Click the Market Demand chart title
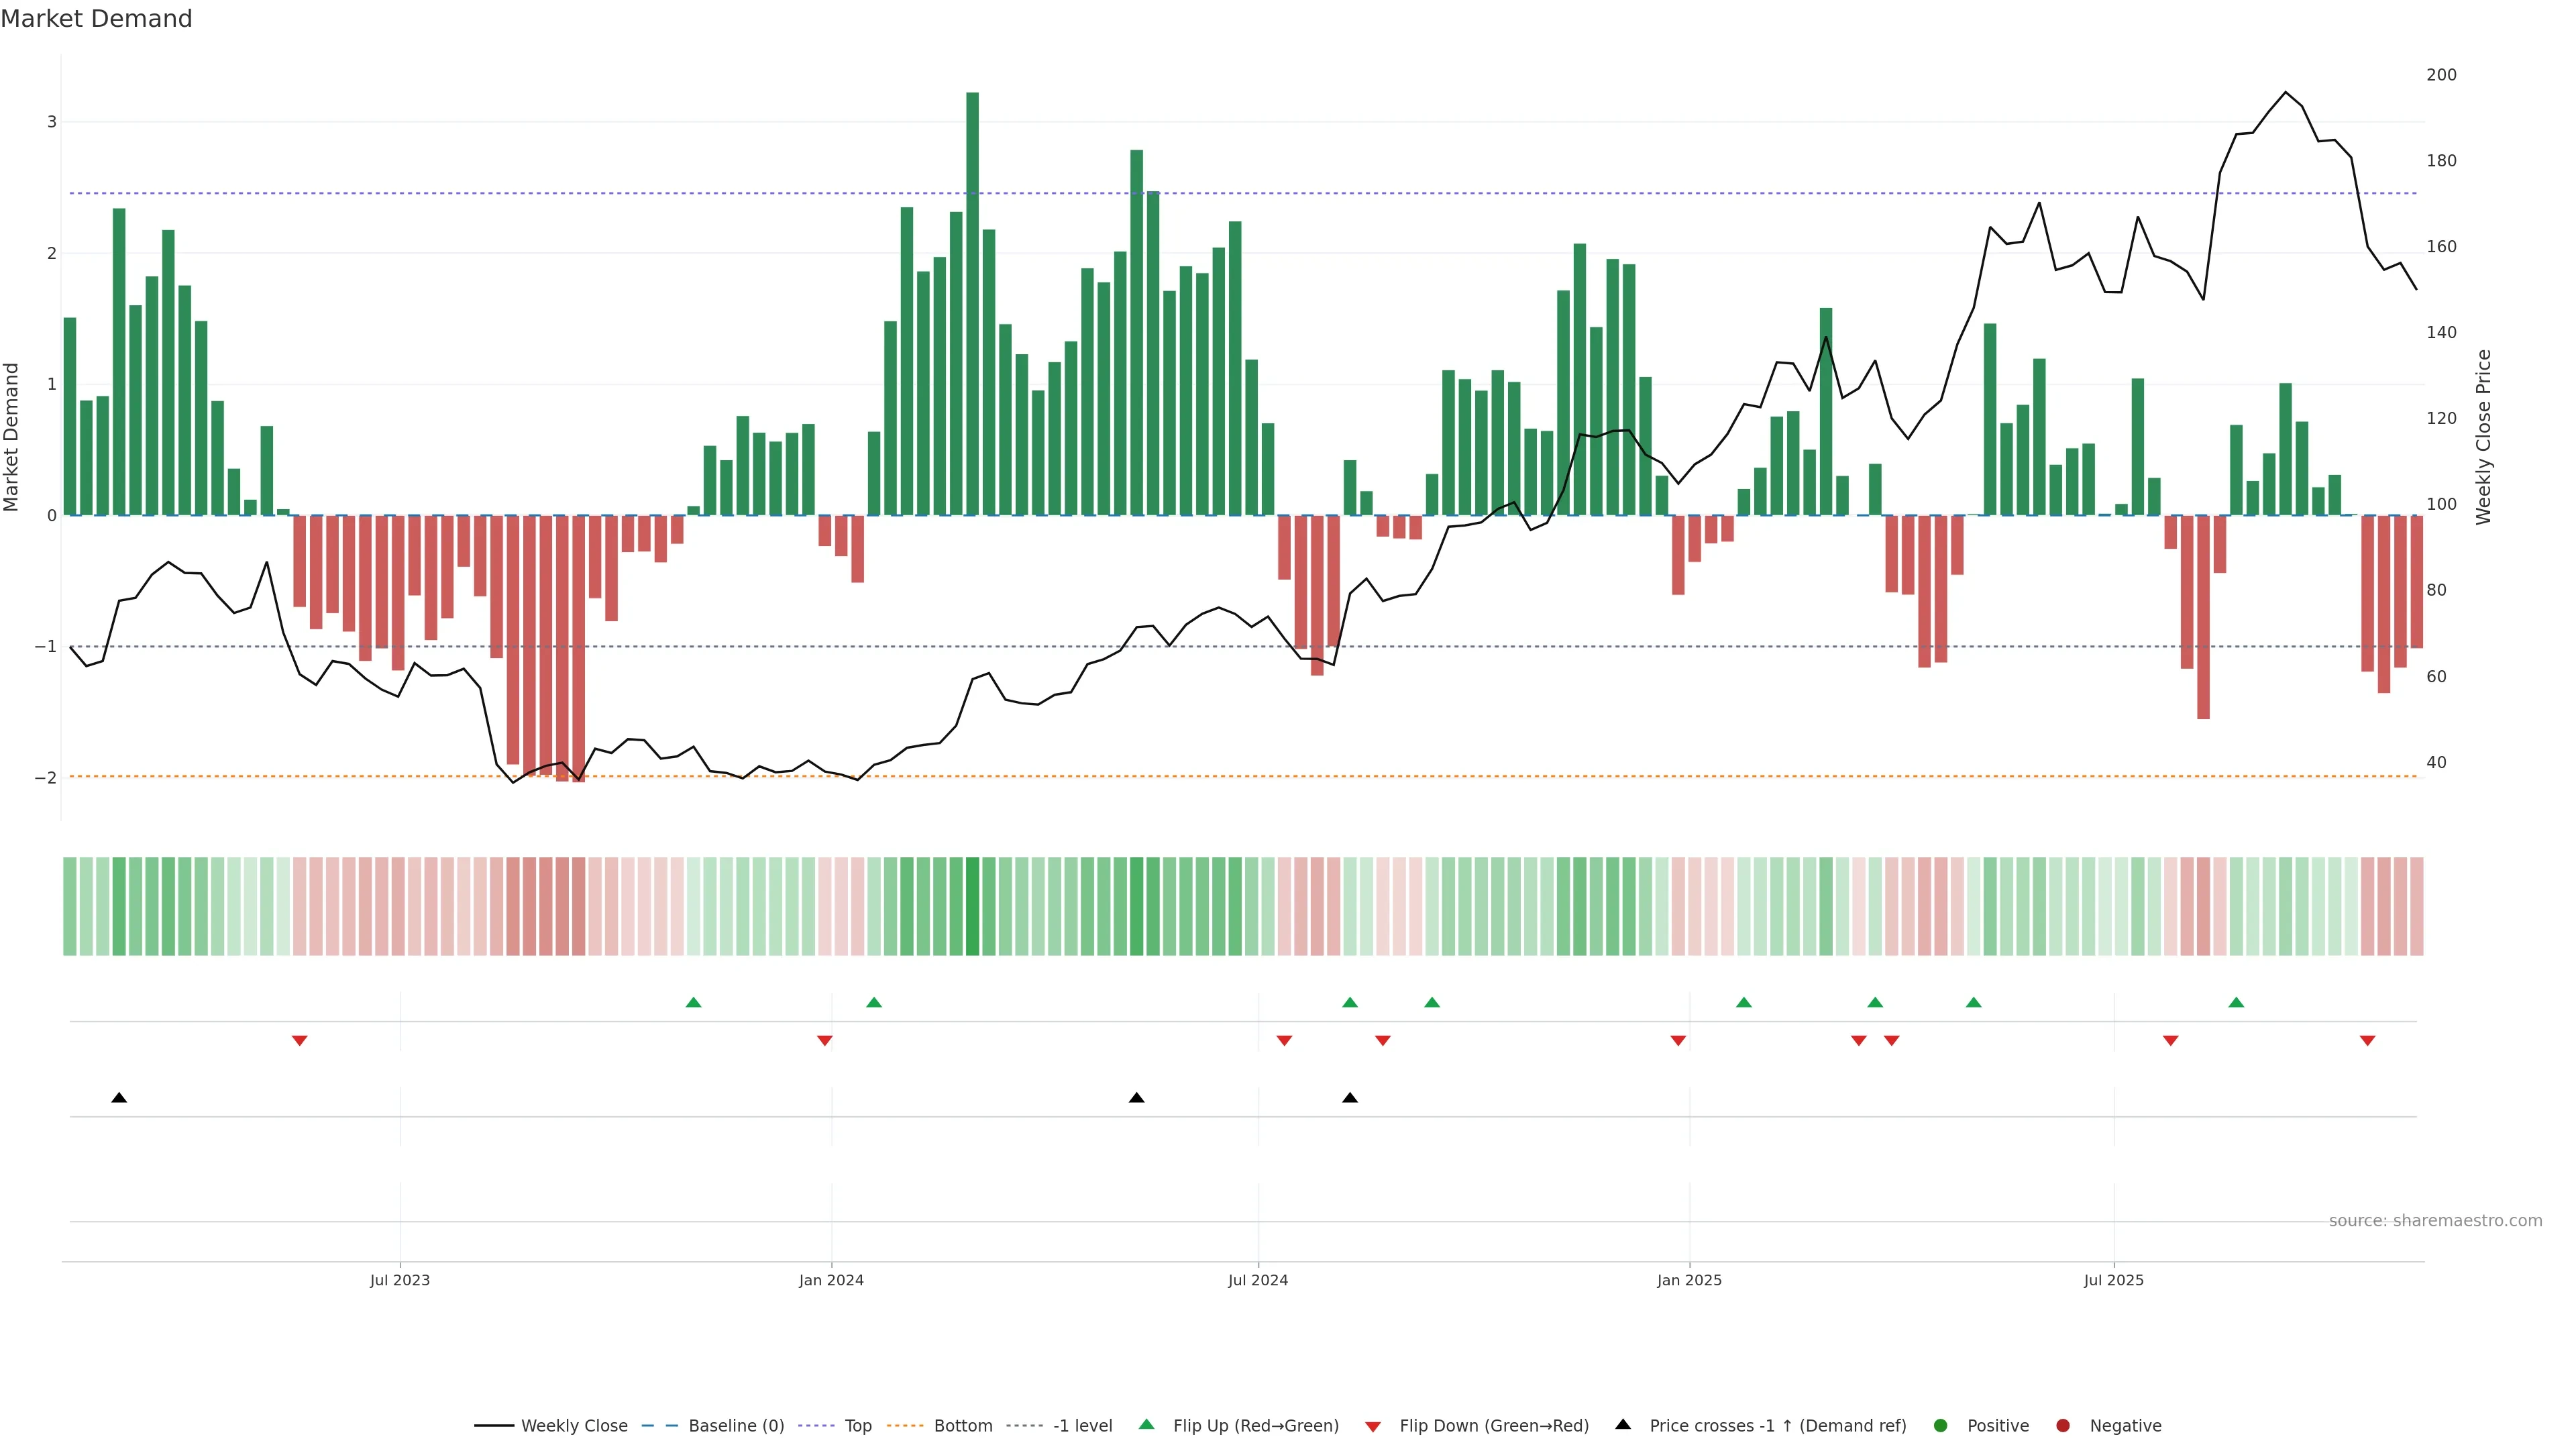 pyautogui.click(x=96, y=19)
